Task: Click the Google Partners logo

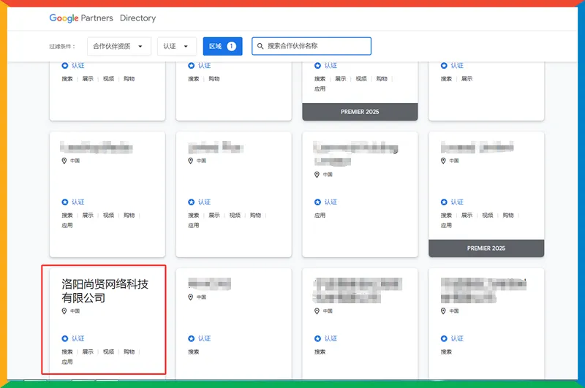Action: tap(81, 18)
